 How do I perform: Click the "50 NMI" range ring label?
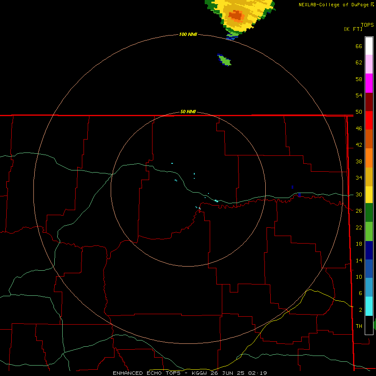188,112
